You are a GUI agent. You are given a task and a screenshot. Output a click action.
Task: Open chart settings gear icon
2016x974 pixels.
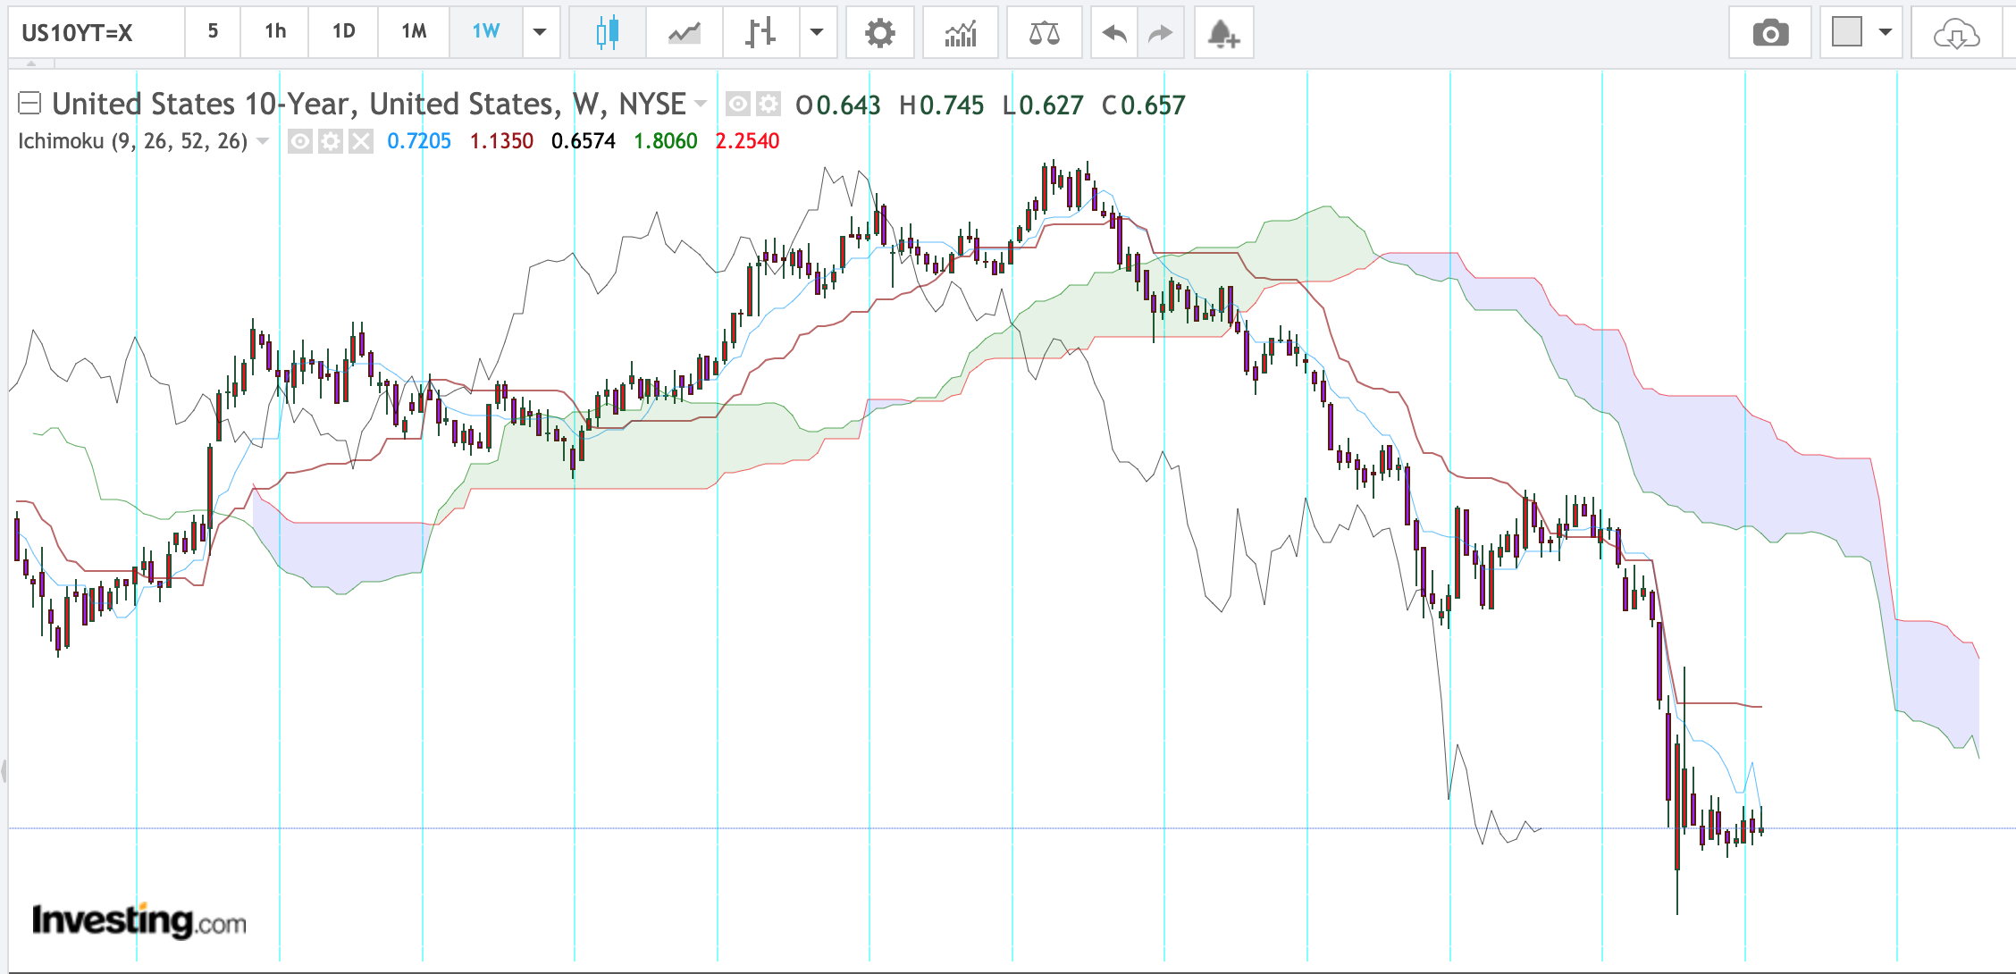pyautogui.click(x=879, y=33)
